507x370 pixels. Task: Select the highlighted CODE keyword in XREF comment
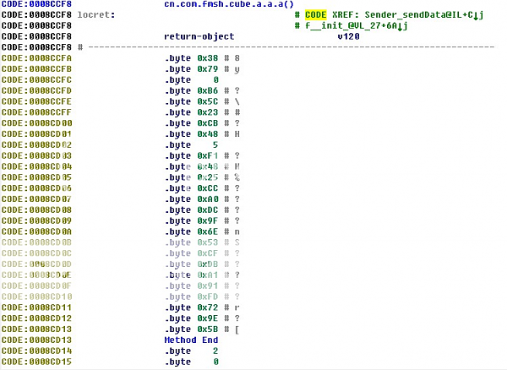tap(315, 15)
